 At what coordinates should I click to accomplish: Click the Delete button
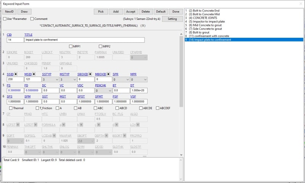pos(146,11)
